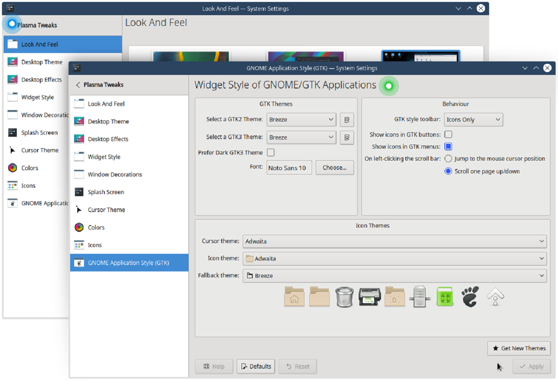The width and height of the screenshot is (558, 381).
Task: Select GNOME Application Style (GTK) in sidebar
Action: pyautogui.click(x=129, y=263)
